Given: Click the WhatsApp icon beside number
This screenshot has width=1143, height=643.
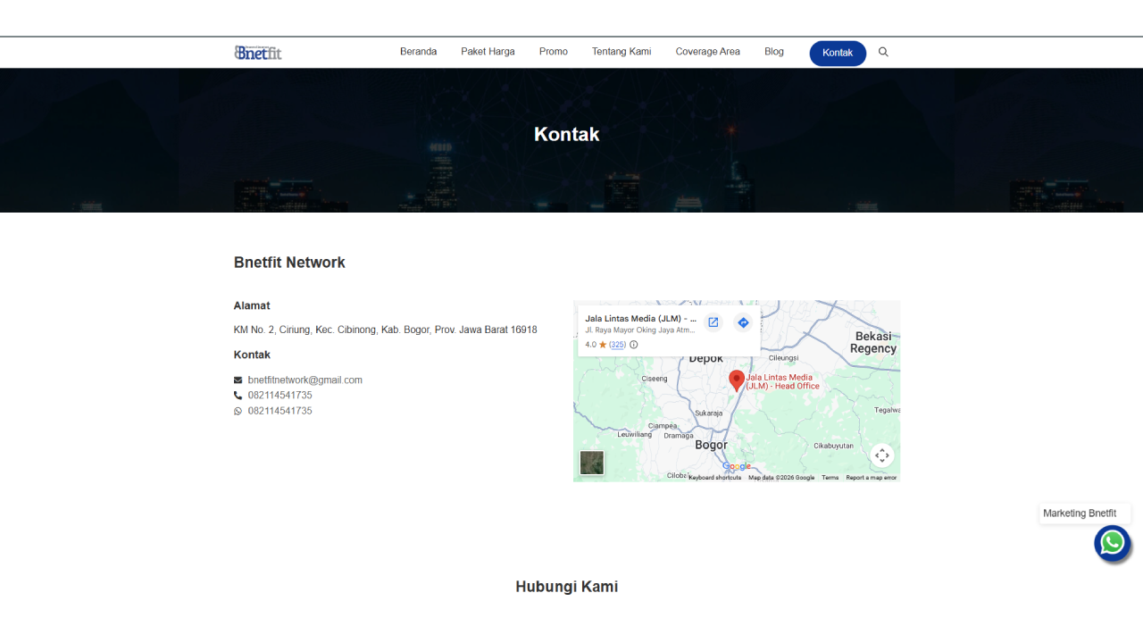Looking at the screenshot, I should click(x=238, y=412).
